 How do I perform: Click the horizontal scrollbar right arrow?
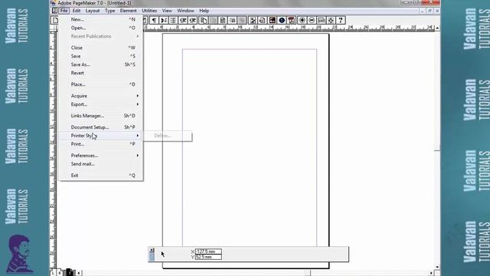(431, 273)
